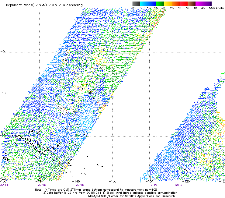Click the magenta 40-45 knots legend swatch
Viewport: 225px width, 198px height.
[x=199, y=4]
